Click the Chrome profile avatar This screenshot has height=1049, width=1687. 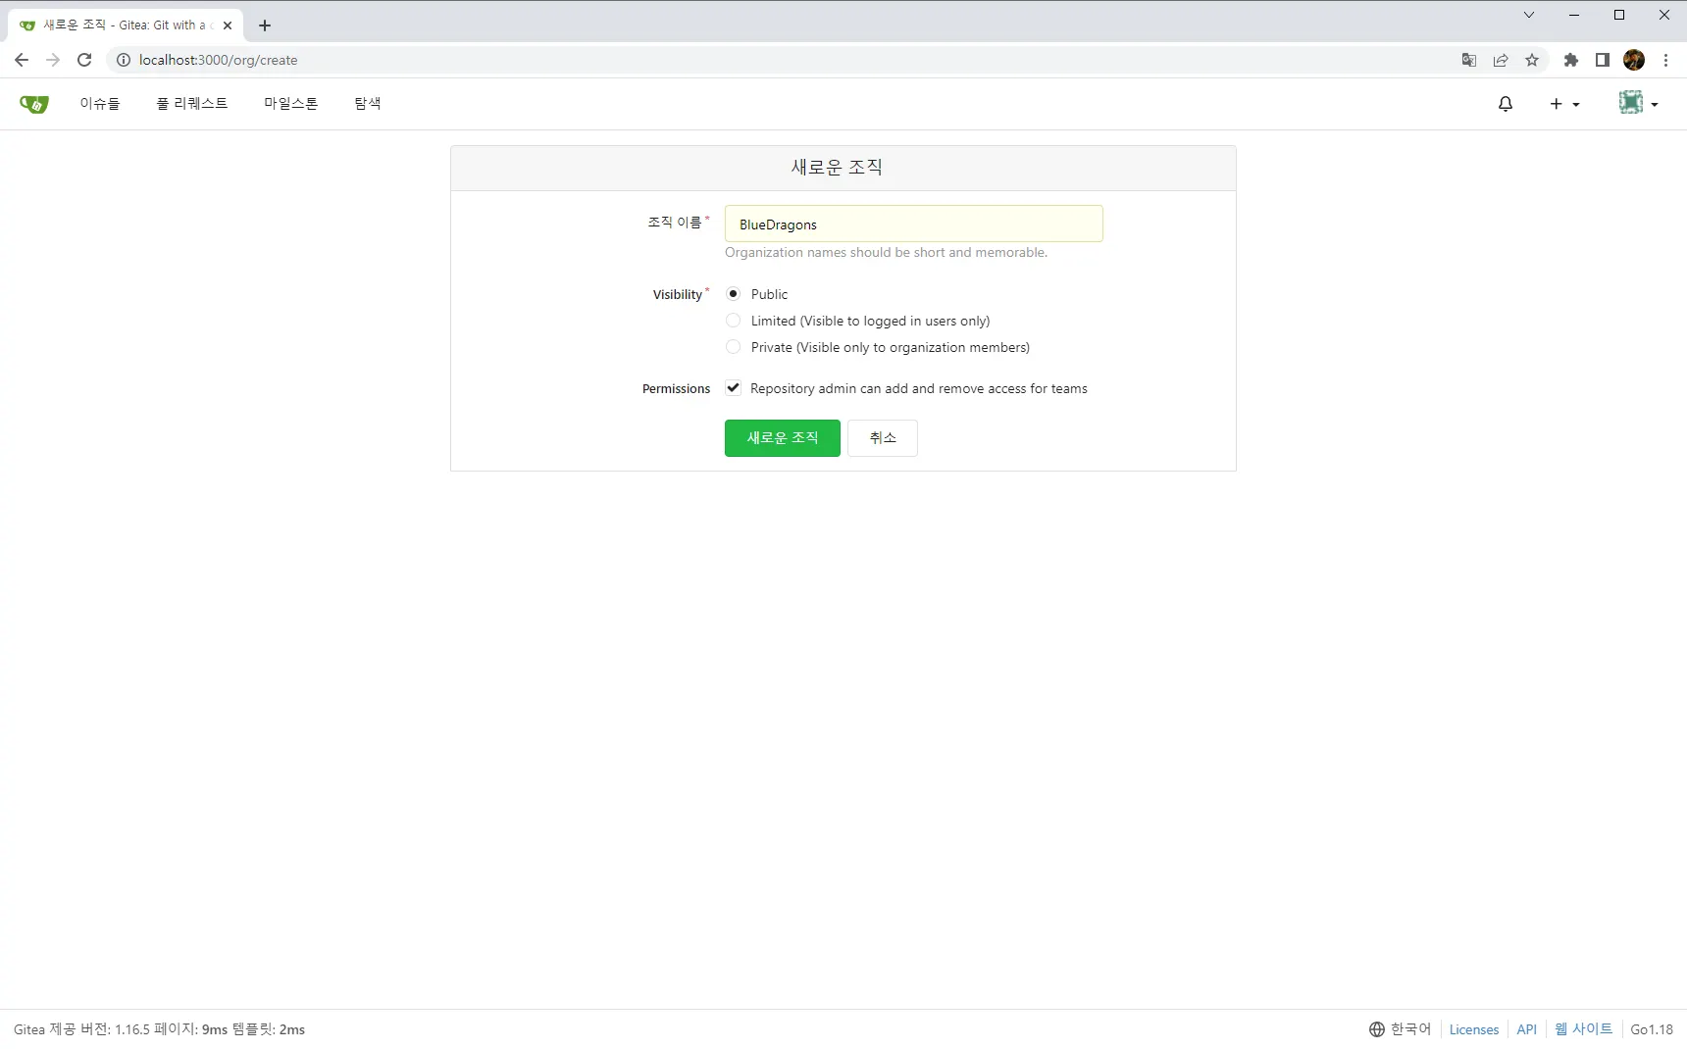click(1634, 60)
